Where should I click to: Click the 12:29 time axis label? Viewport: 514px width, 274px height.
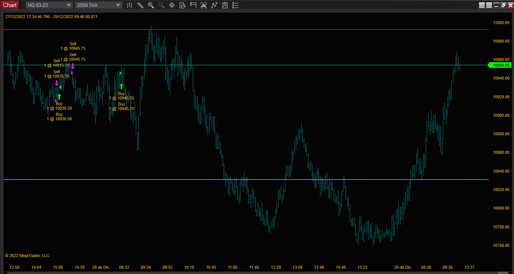276,267
